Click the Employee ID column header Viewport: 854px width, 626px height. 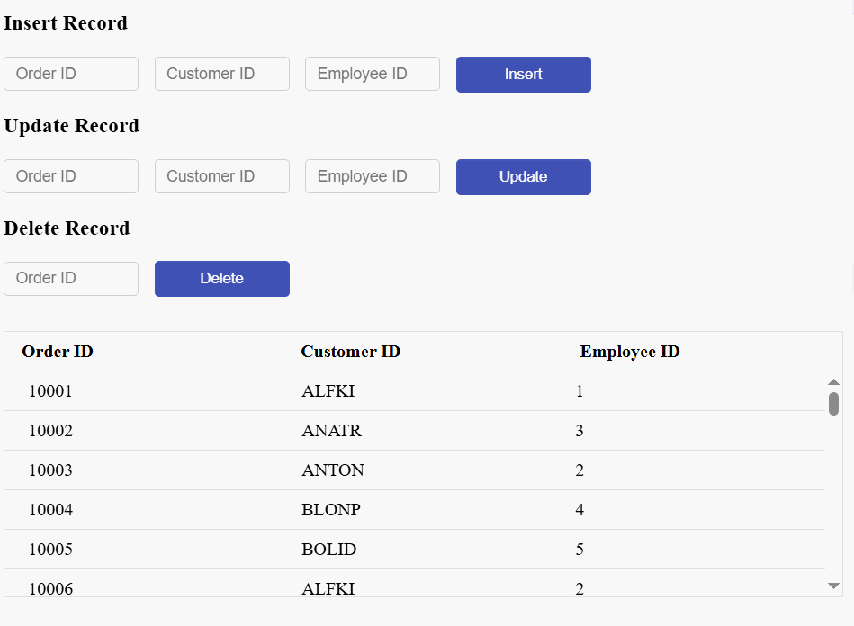tap(629, 352)
